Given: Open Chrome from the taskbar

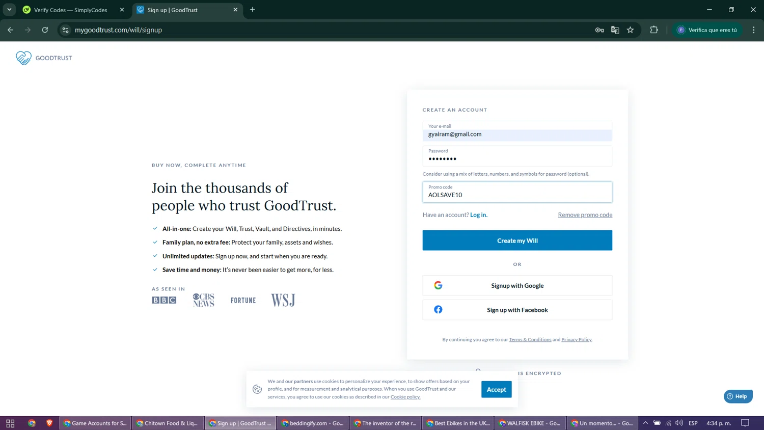Looking at the screenshot, I should click(32, 423).
